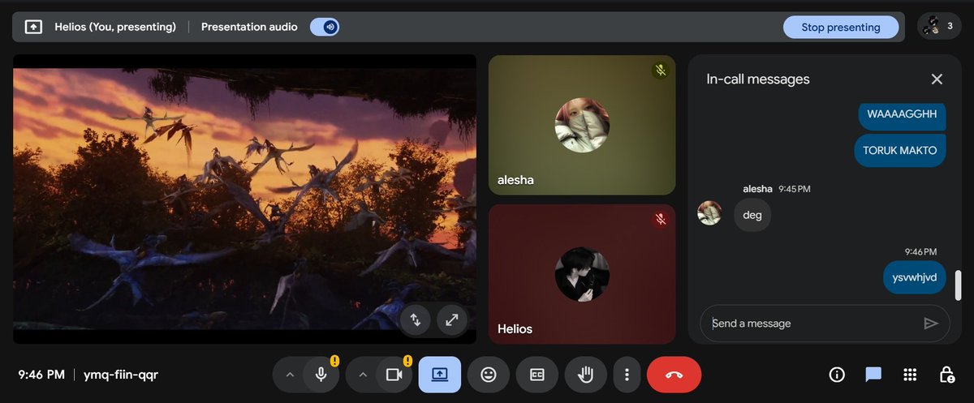
Task: Click the highlighted present screen button
Action: point(439,375)
